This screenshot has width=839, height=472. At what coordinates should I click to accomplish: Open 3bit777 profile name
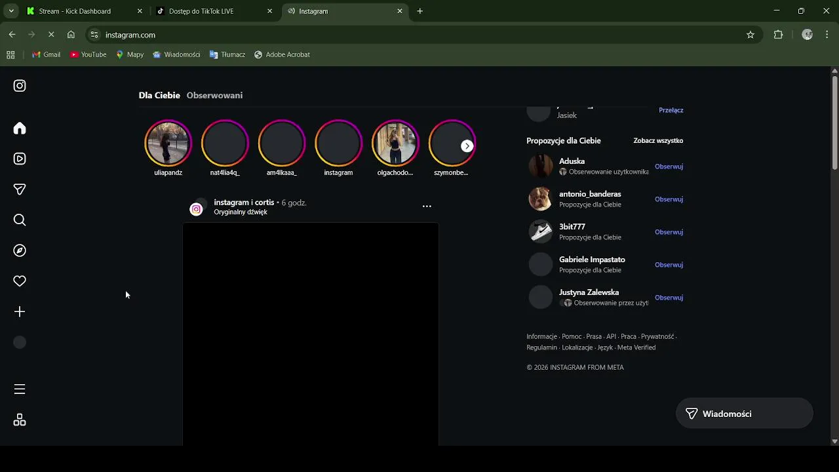[572, 227]
